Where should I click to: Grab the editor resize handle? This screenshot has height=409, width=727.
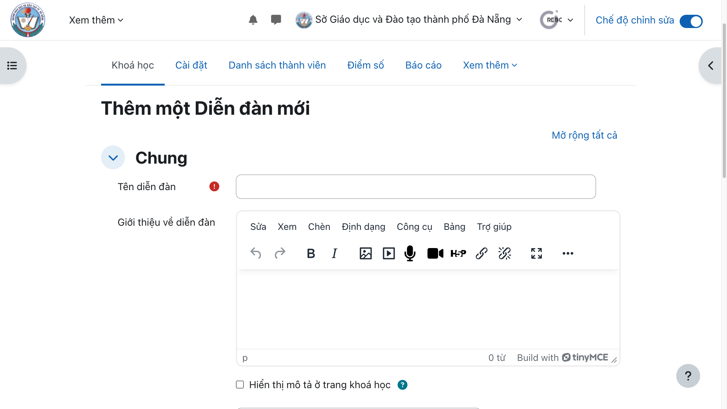tap(614, 360)
